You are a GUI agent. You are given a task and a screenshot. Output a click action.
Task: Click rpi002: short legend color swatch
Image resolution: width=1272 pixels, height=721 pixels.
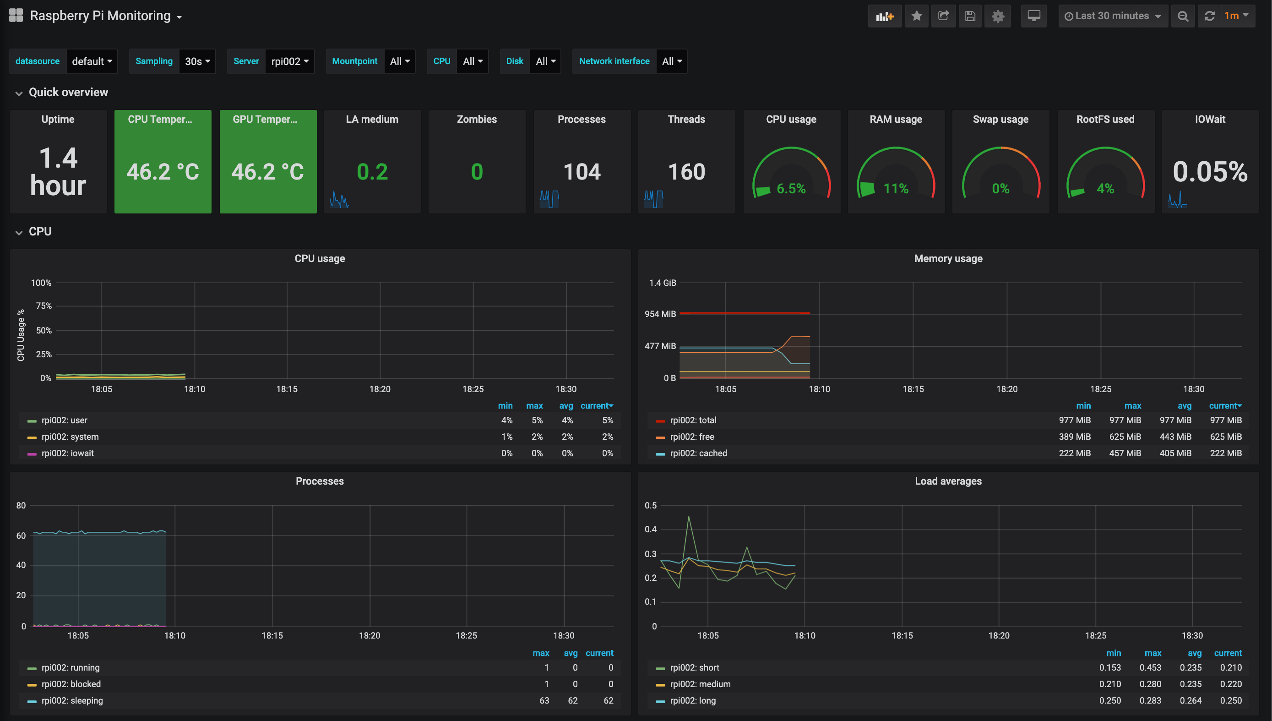point(660,668)
